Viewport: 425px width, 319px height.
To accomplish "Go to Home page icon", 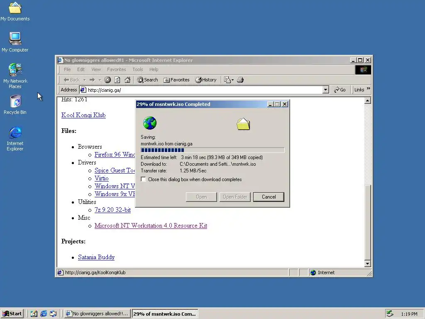I will pyautogui.click(x=127, y=80).
